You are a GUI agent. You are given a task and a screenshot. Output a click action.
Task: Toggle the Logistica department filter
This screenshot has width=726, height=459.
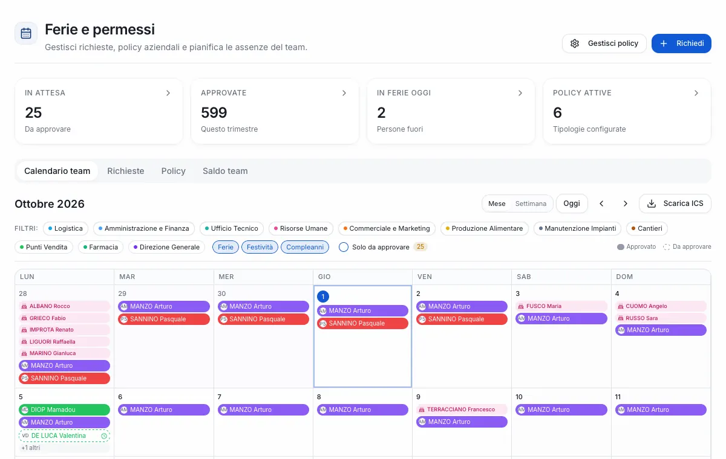[65, 228]
